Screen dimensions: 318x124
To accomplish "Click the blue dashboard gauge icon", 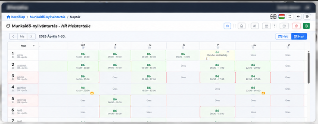I will coord(227,26).
